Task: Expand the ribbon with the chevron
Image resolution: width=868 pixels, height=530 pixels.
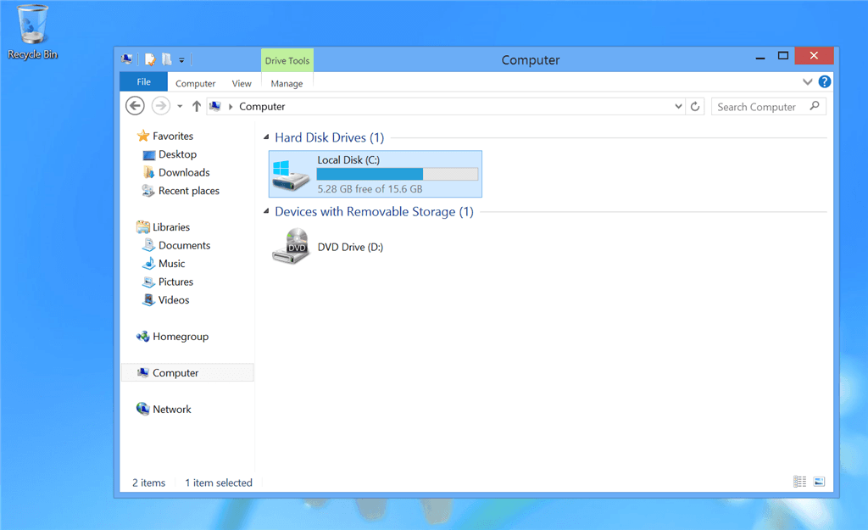Action: [808, 82]
